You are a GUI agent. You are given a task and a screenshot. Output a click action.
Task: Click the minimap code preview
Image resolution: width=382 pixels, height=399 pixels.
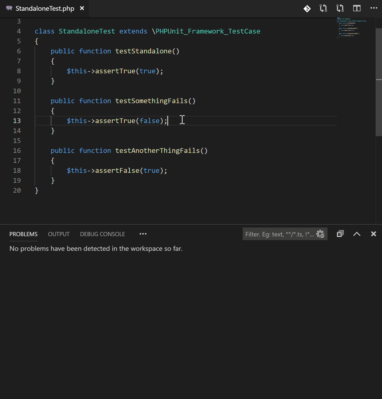click(351, 28)
